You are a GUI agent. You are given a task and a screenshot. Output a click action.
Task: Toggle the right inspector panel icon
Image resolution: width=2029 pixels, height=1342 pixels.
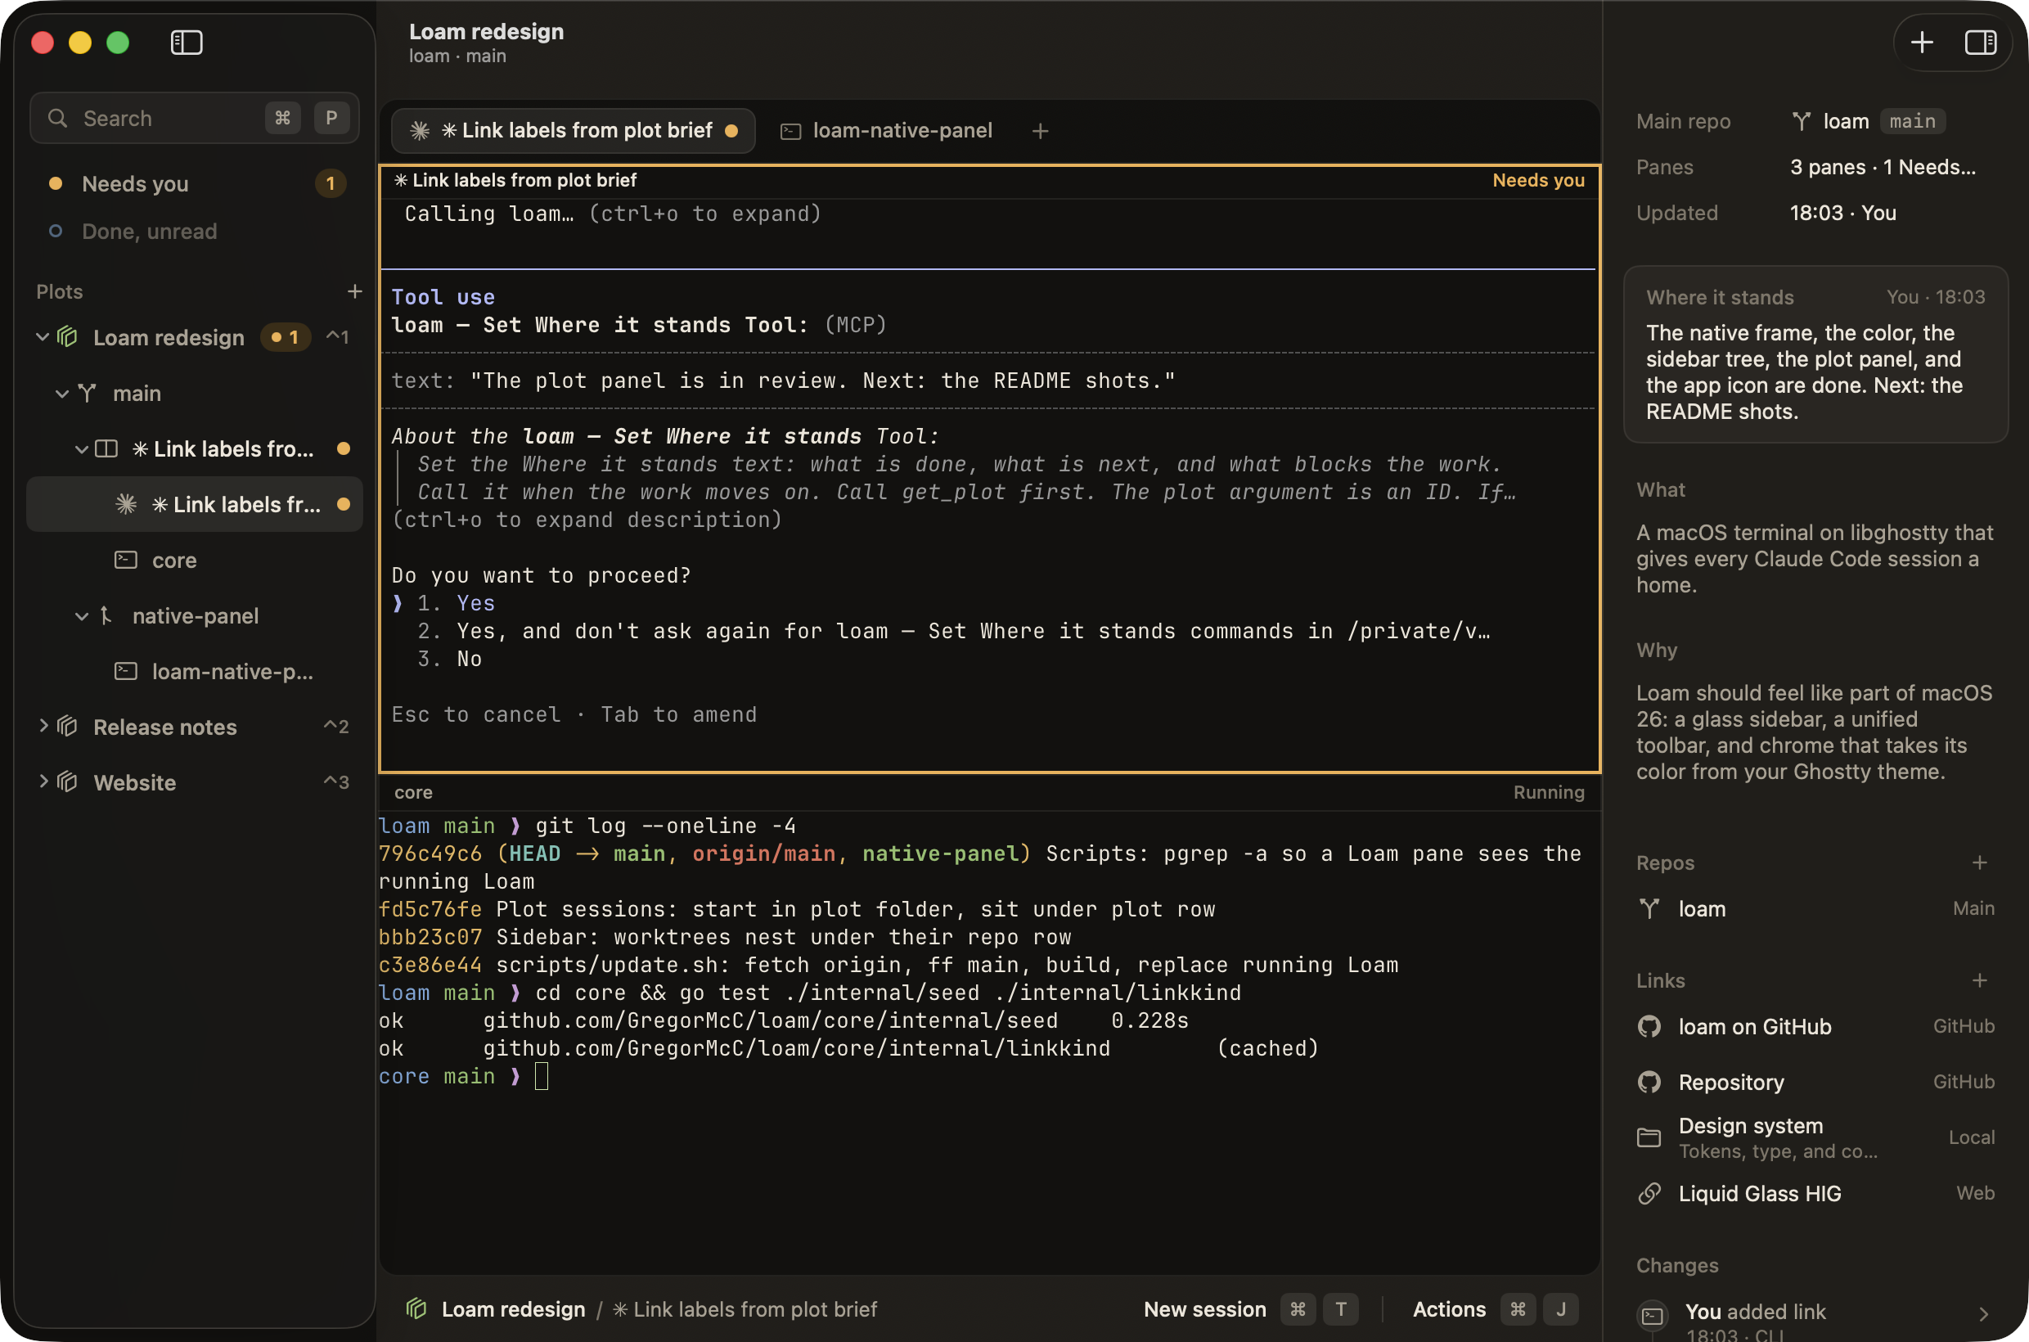pos(1980,42)
